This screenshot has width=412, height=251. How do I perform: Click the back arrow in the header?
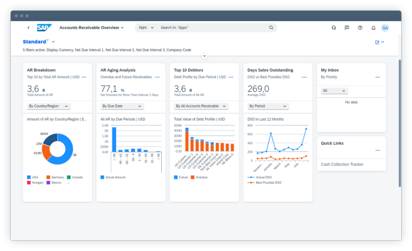(28, 28)
